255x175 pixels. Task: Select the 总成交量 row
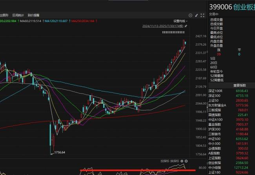[x=233, y=20]
